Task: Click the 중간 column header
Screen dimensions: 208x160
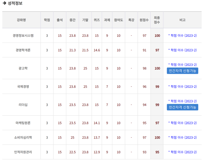Action: pyautogui.click(x=73, y=20)
